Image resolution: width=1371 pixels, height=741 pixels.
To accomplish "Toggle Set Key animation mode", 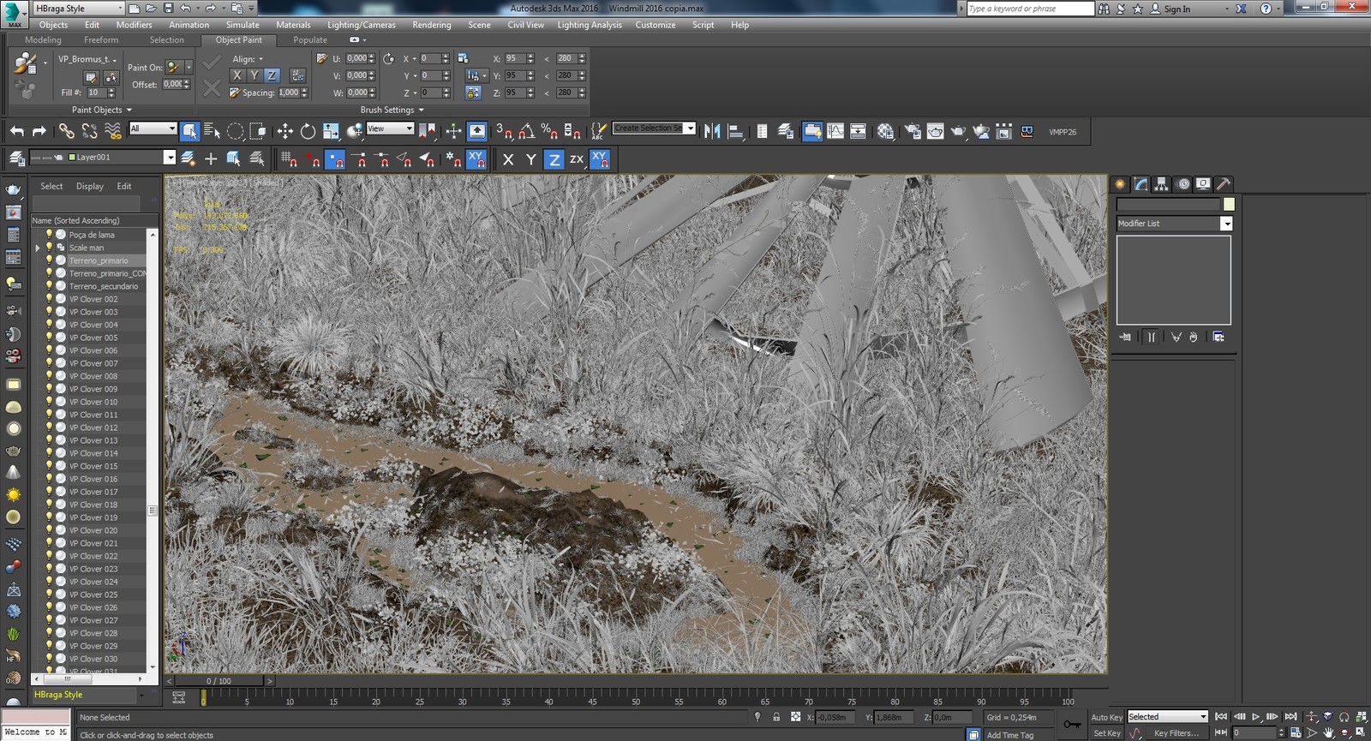I will click(x=1106, y=733).
